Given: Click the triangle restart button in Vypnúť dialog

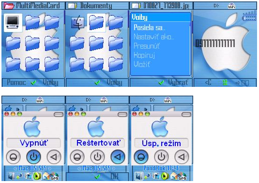Looking at the screenshot, I should point(54,157).
